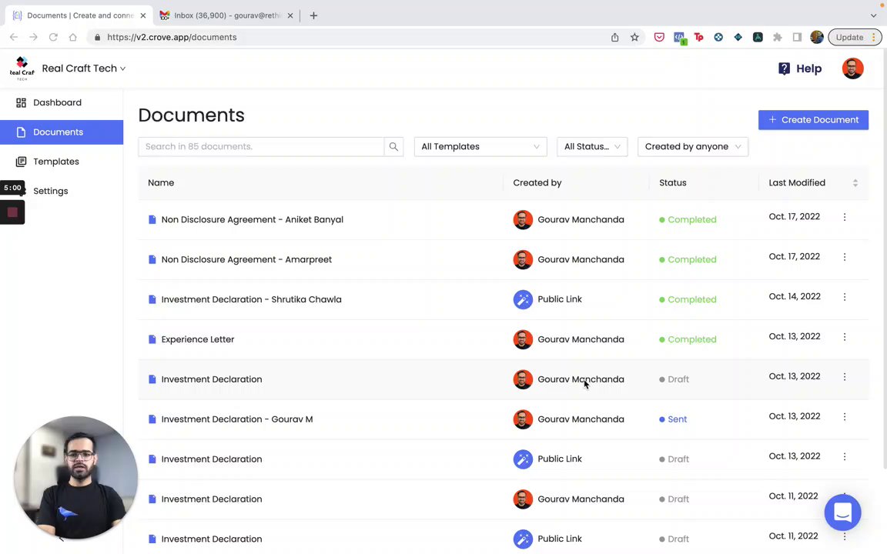Viewport: 887px width, 554px height.
Task: Click the red stop recording button
Action: (x=12, y=212)
